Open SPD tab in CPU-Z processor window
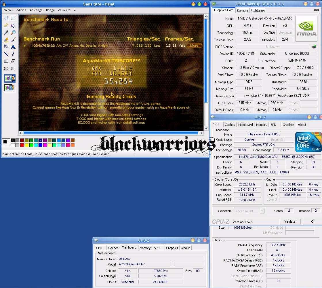The image size is (322, 288). point(273,125)
